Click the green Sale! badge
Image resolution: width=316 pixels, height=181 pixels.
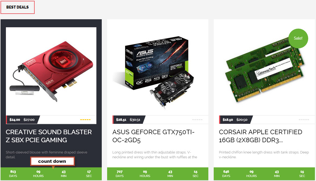coord(298,38)
